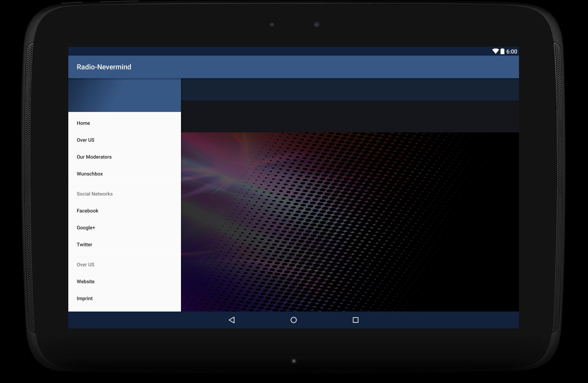This screenshot has width=588, height=383.
Task: Open Our Moderators page
Action: coord(125,157)
